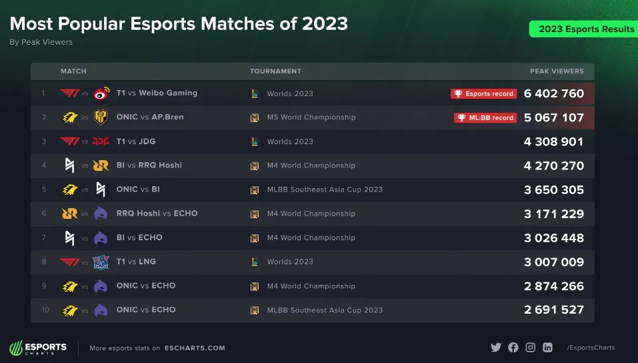
Task: Click the Esports record badge
Action: coord(483,94)
